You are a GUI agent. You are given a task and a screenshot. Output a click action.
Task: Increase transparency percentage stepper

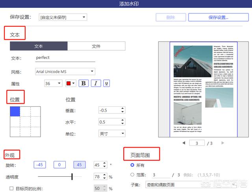[105, 175]
